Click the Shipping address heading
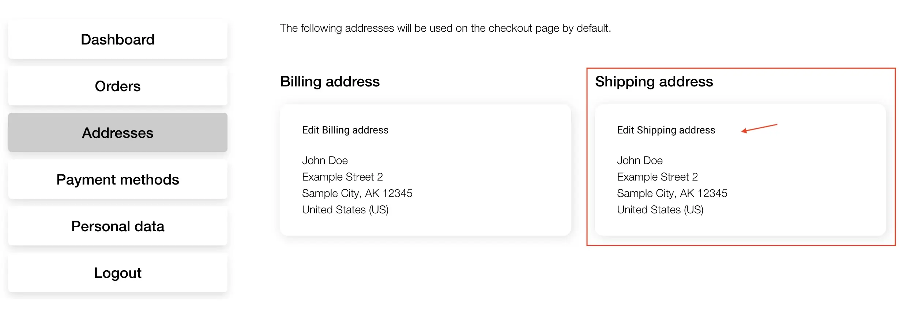Image resolution: width=899 pixels, height=310 pixels. [x=654, y=82]
